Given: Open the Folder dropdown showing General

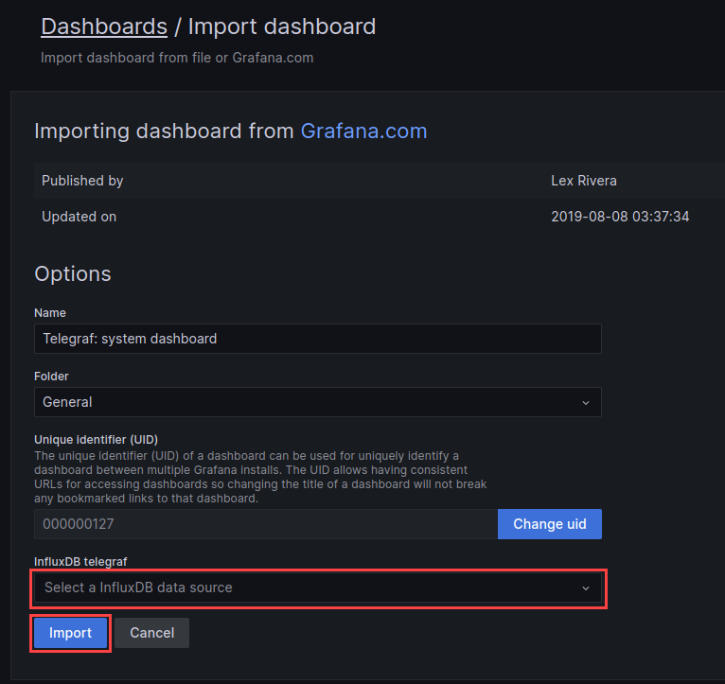Looking at the screenshot, I should 318,402.
